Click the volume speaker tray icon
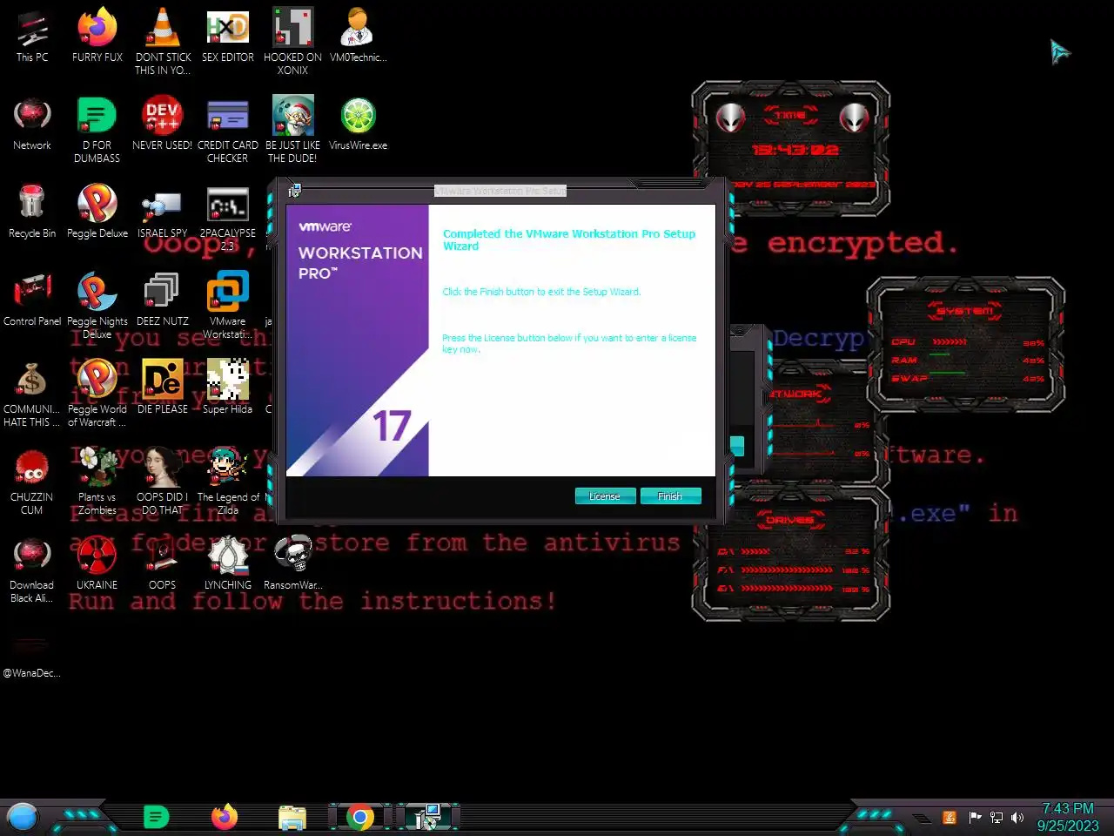 (x=1017, y=817)
